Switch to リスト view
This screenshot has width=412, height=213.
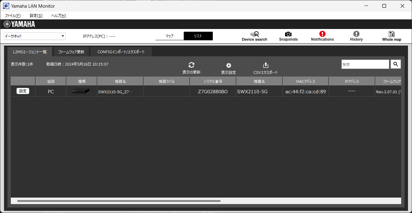[x=198, y=36]
